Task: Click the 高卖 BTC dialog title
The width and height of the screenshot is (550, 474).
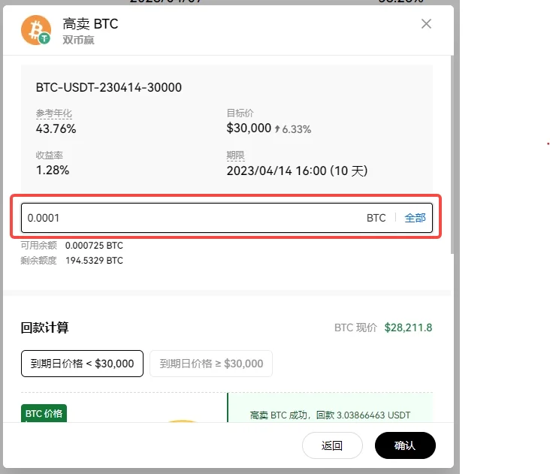Action: coord(90,24)
